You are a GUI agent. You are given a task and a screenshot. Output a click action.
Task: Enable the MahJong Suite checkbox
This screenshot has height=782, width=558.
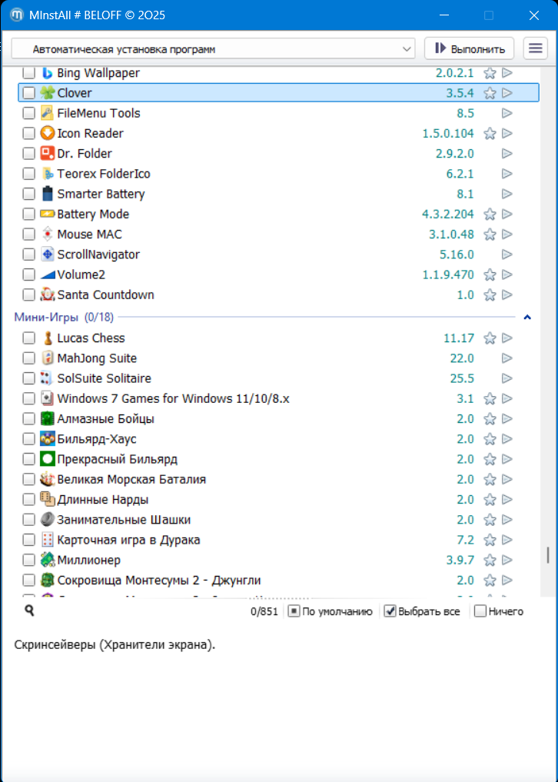(x=28, y=358)
